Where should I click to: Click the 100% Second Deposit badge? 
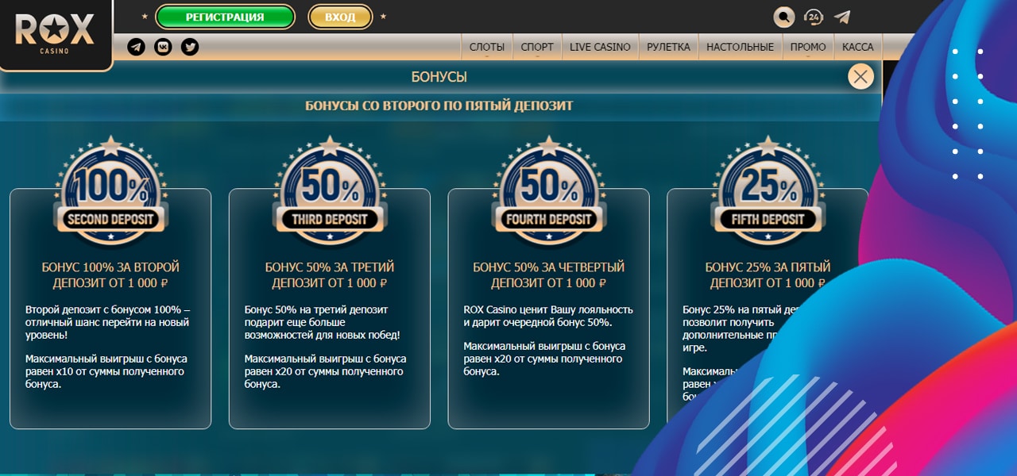coord(110,189)
